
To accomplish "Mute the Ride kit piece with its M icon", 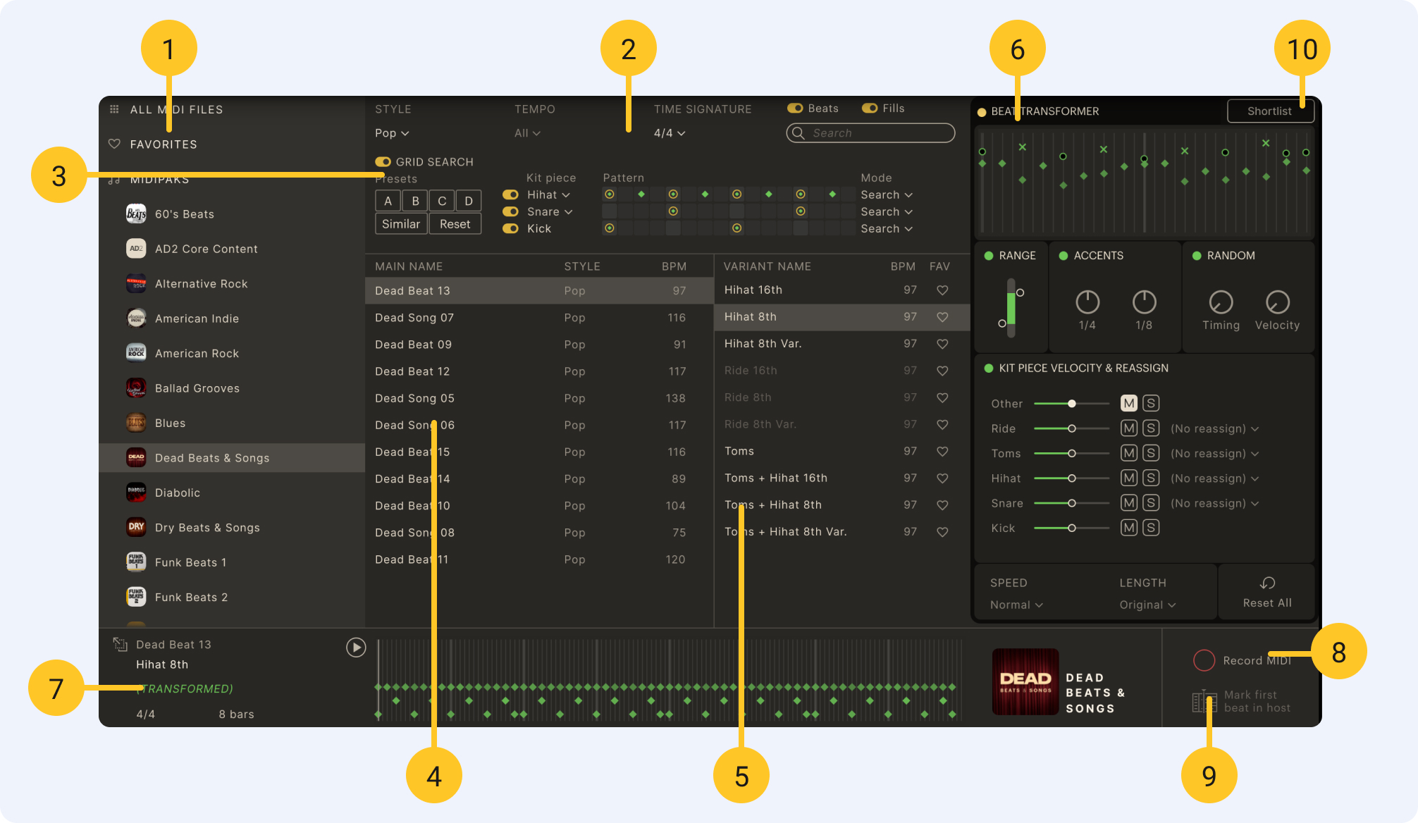I will click(1129, 428).
